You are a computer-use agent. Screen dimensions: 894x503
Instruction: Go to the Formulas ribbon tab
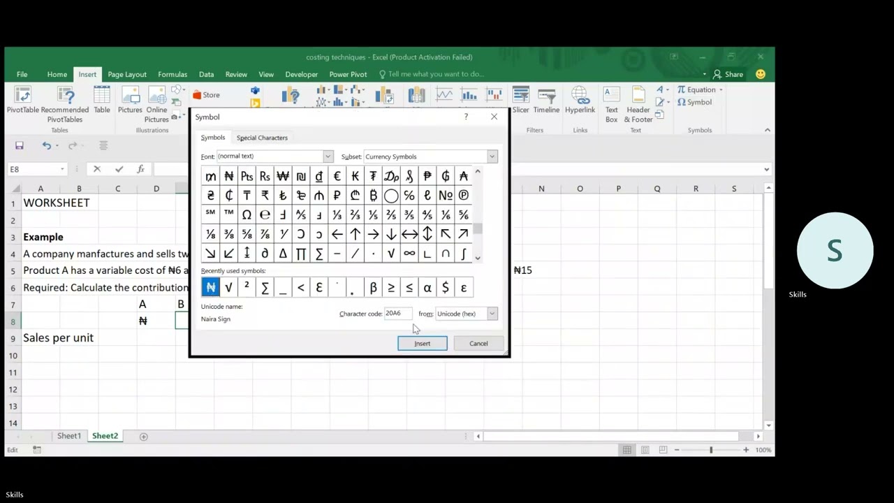point(173,74)
